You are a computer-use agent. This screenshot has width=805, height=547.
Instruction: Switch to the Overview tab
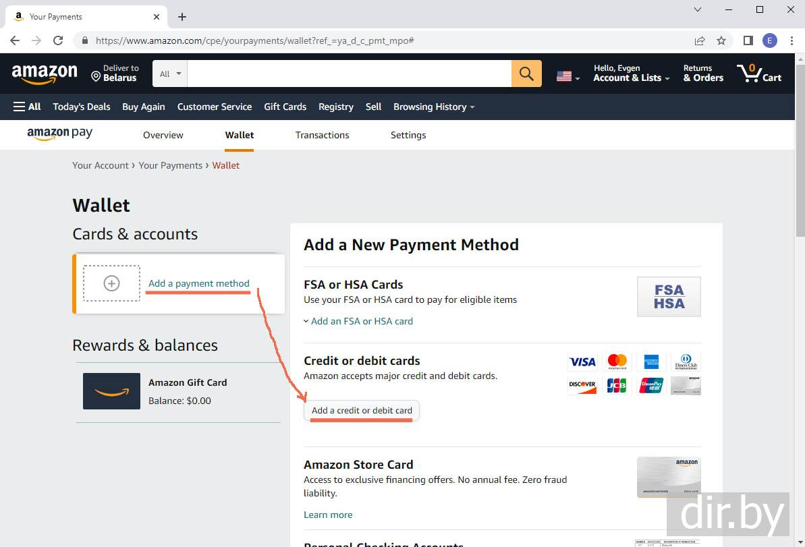(x=163, y=135)
